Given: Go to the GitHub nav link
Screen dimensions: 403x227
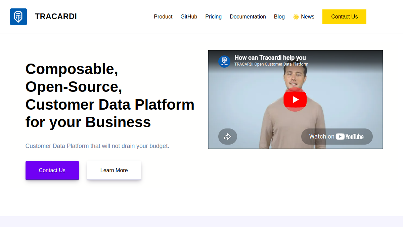Looking at the screenshot, I should (189, 17).
